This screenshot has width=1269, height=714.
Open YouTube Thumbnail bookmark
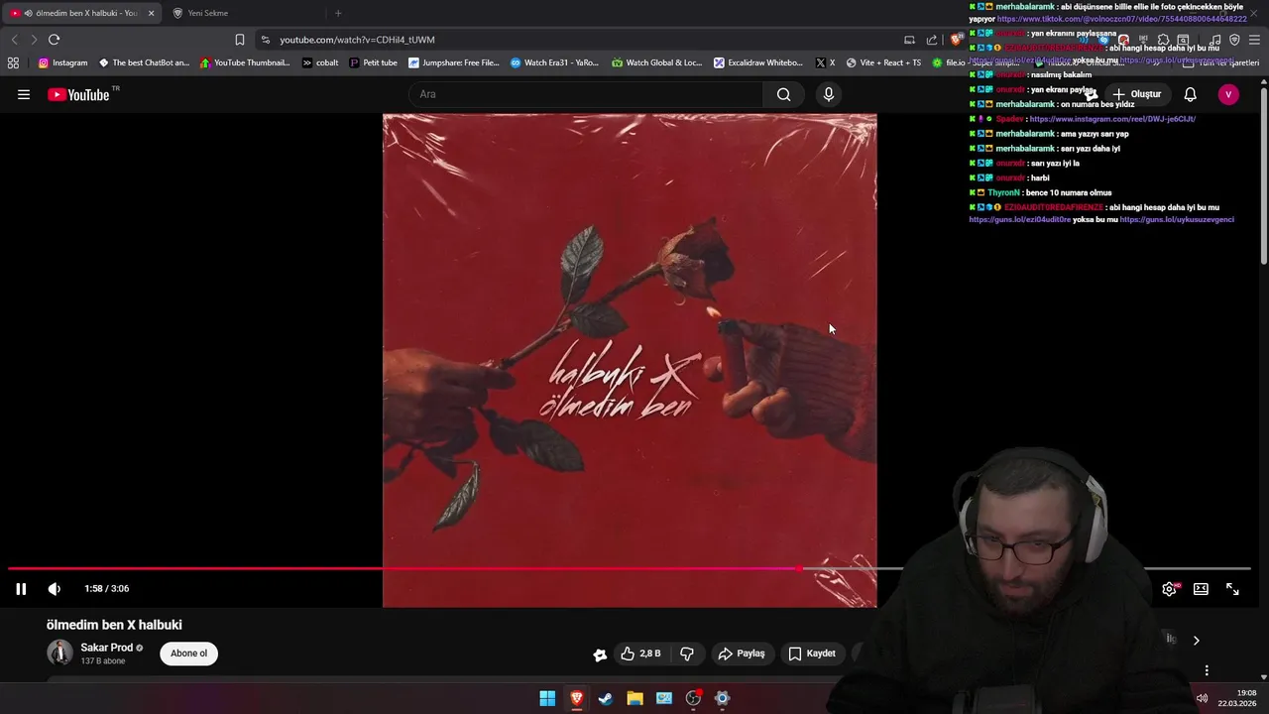245,62
